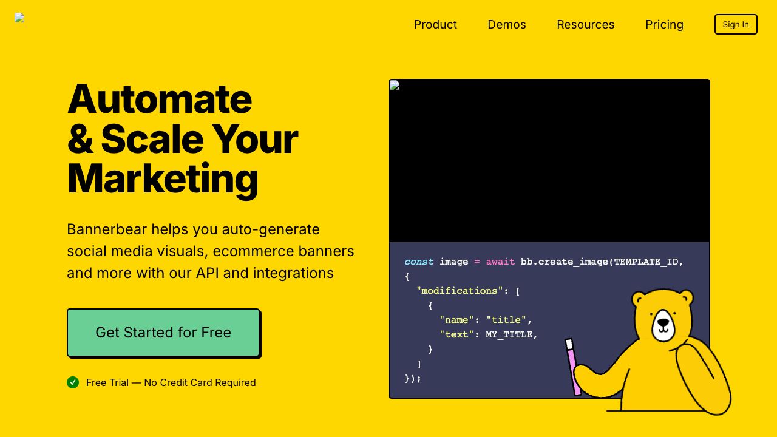The width and height of the screenshot is (777, 437).
Task: Click the Free Trial no credit card text
Action: coord(171,382)
